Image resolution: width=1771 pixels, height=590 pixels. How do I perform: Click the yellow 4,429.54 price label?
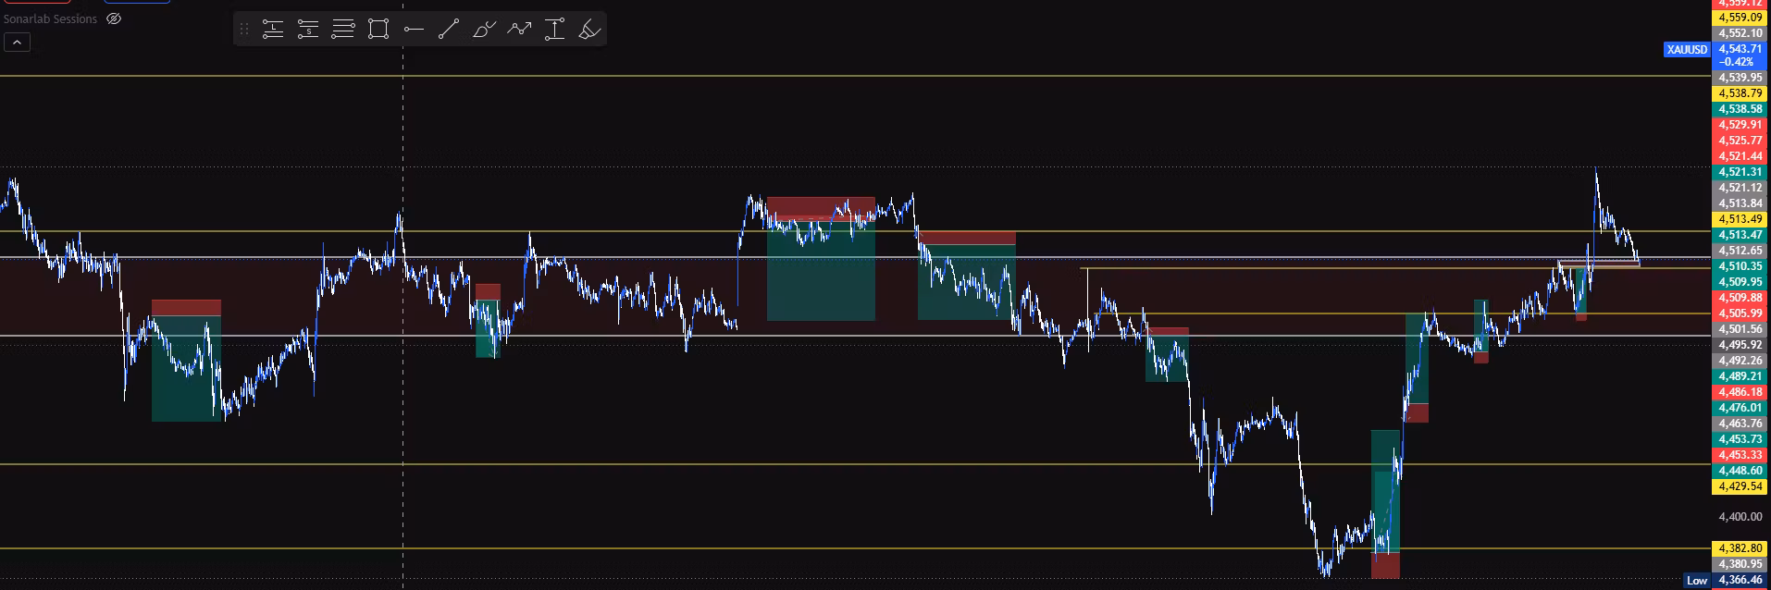pyautogui.click(x=1740, y=486)
